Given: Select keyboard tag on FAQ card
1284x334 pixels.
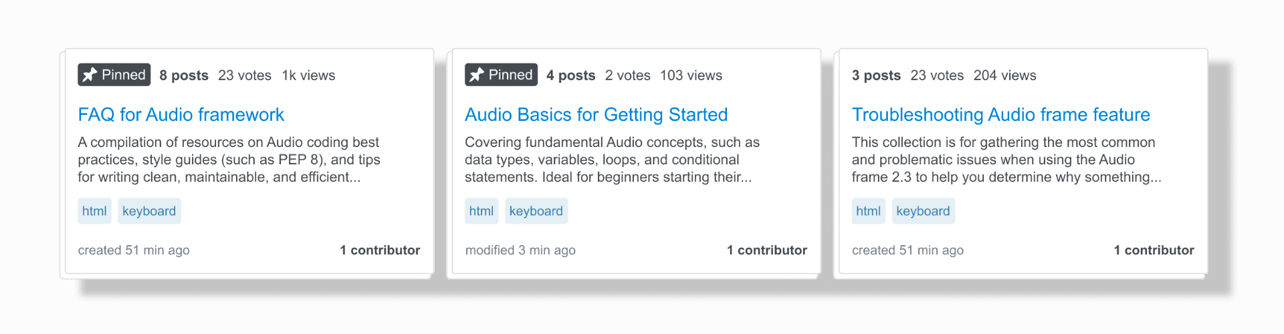Looking at the screenshot, I should click(149, 211).
